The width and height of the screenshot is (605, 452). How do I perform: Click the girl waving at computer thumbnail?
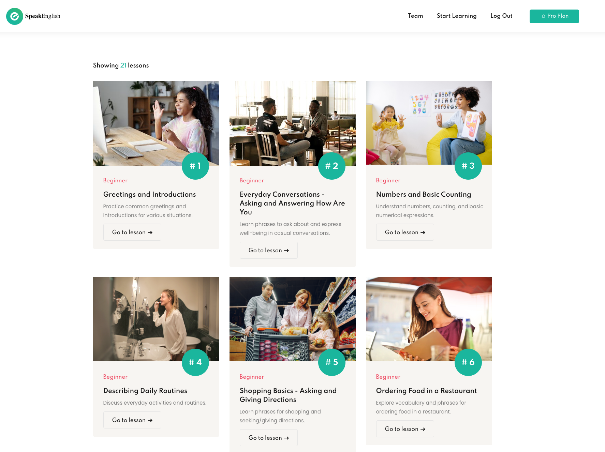156,123
